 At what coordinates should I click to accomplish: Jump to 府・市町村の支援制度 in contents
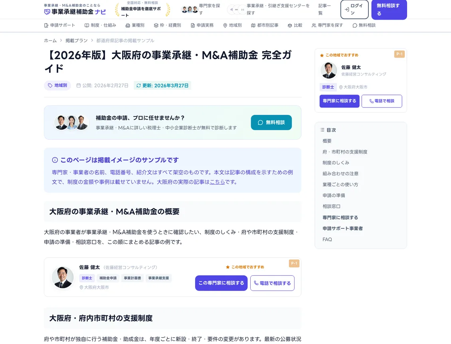(x=345, y=152)
